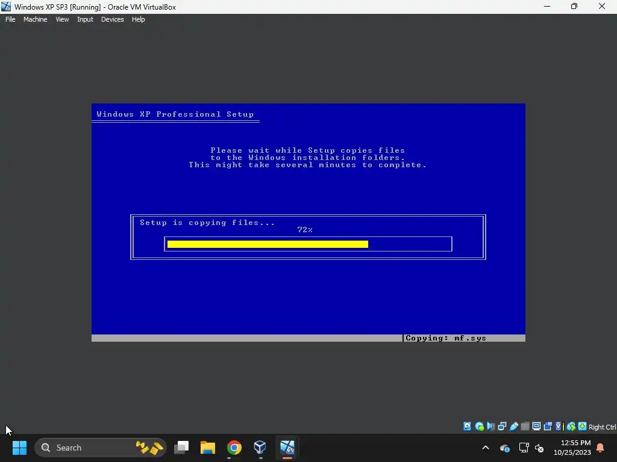Screen dimensions: 617x462
Task: Open the Input menu
Action: 85,19
